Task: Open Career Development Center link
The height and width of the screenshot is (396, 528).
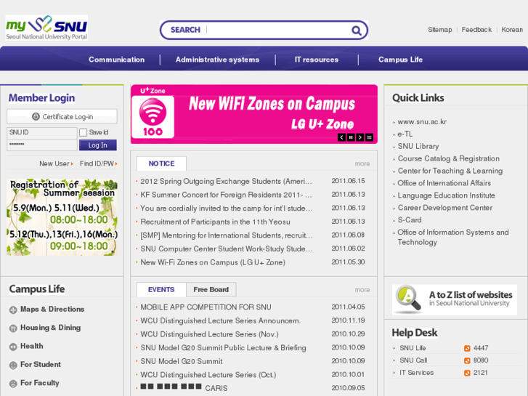Action: click(x=444, y=208)
